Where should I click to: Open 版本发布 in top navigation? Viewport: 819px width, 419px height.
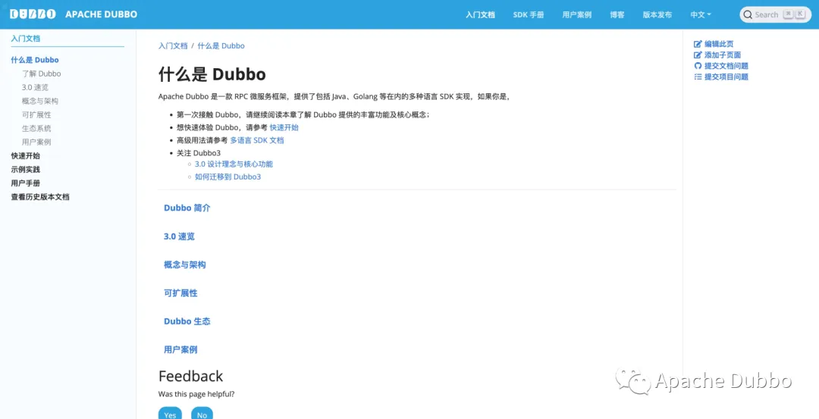click(657, 14)
